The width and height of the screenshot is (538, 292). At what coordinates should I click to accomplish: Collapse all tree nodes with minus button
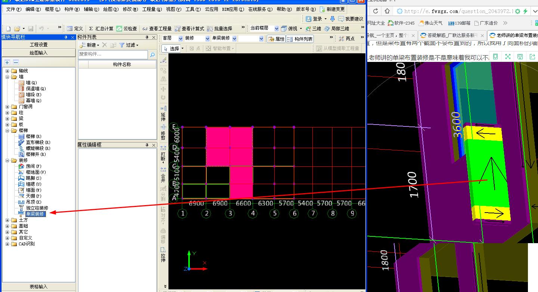click(x=16, y=62)
